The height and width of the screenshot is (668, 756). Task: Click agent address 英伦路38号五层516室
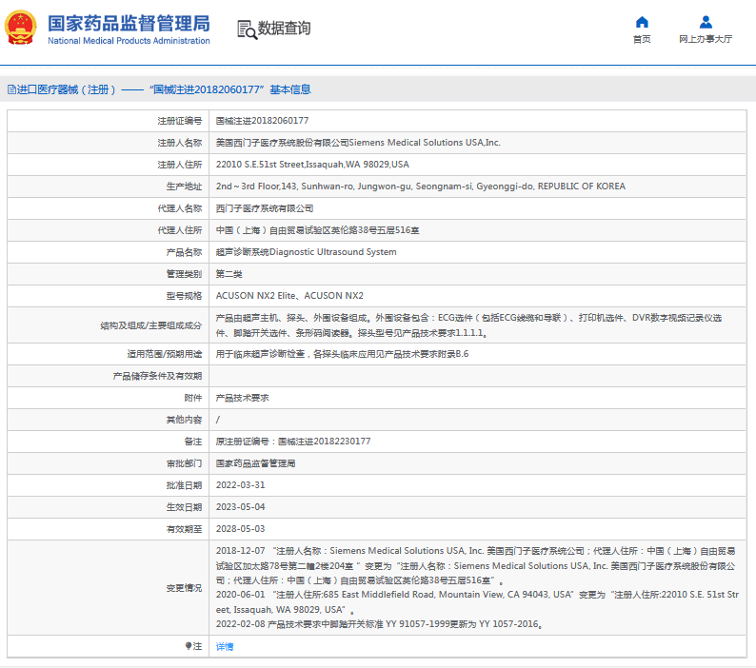pos(317,230)
